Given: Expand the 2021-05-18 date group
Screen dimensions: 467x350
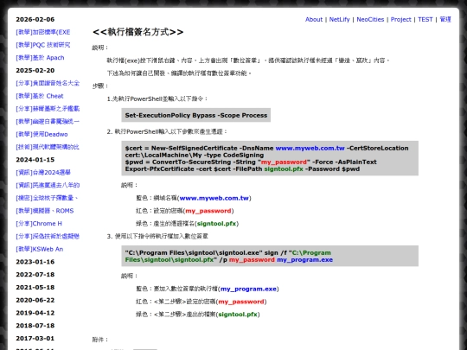Looking at the screenshot, I should point(35,288).
